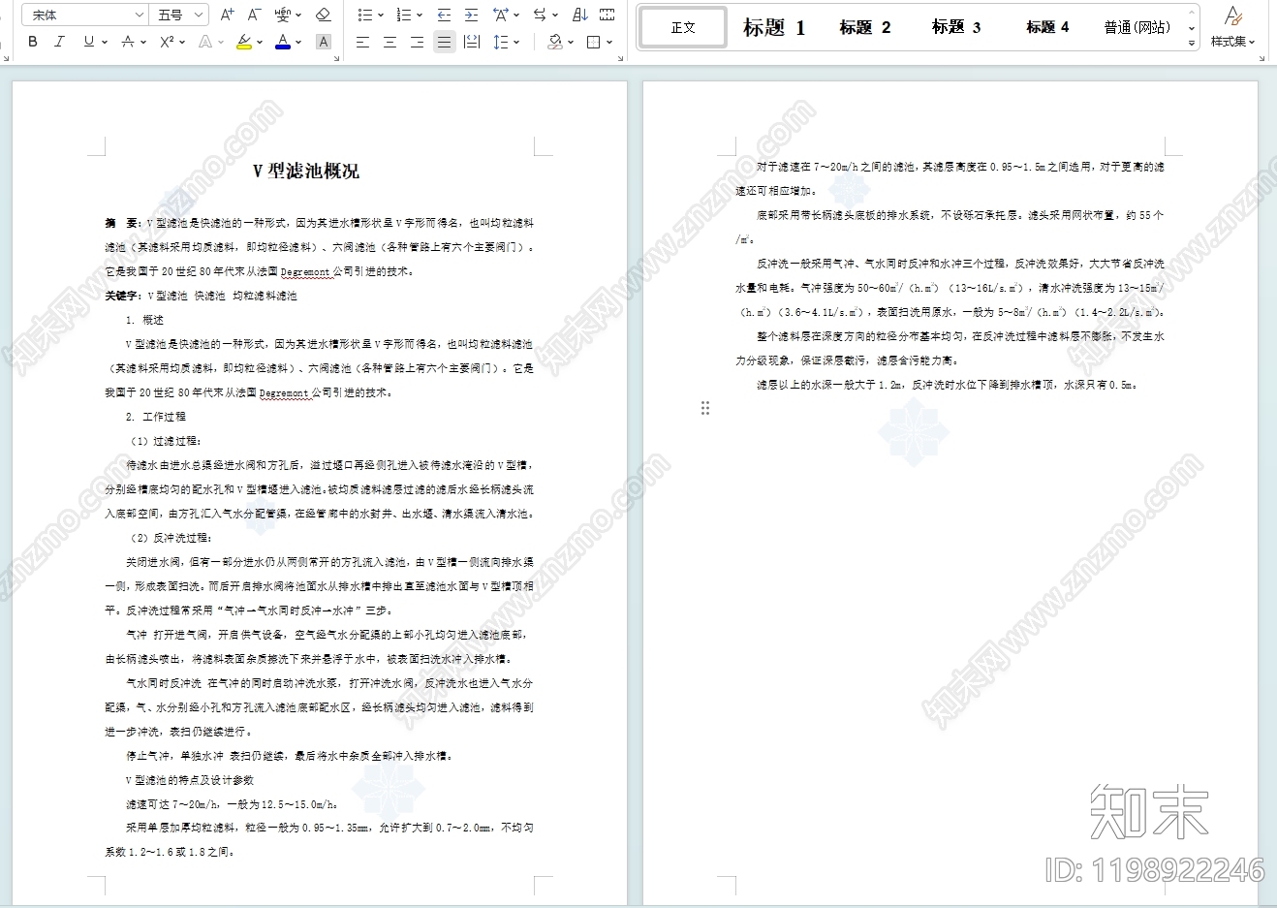This screenshot has width=1277, height=908.
Task: Open the underline style dropdown arrow
Action: click(103, 42)
